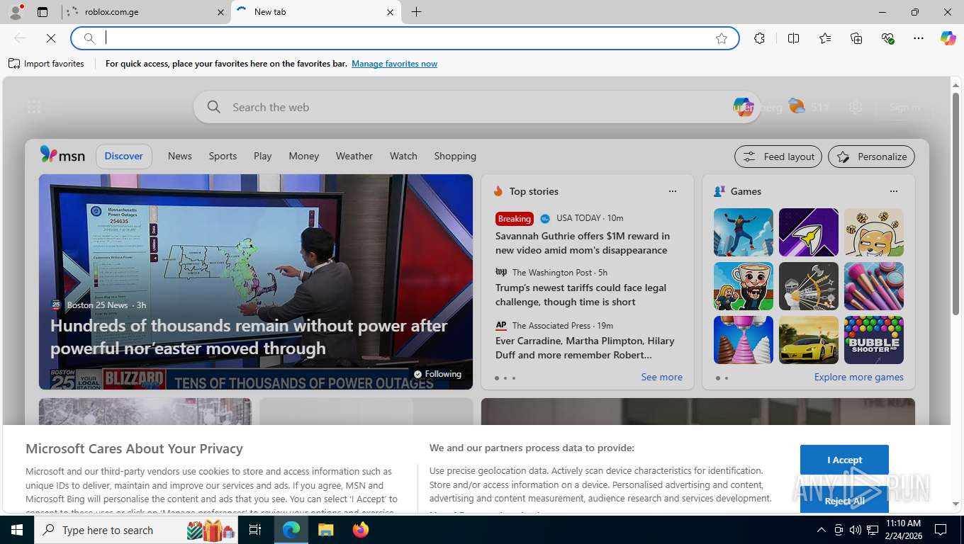Open the jumping character game thumbnail
The height and width of the screenshot is (544, 964).
coord(744,232)
